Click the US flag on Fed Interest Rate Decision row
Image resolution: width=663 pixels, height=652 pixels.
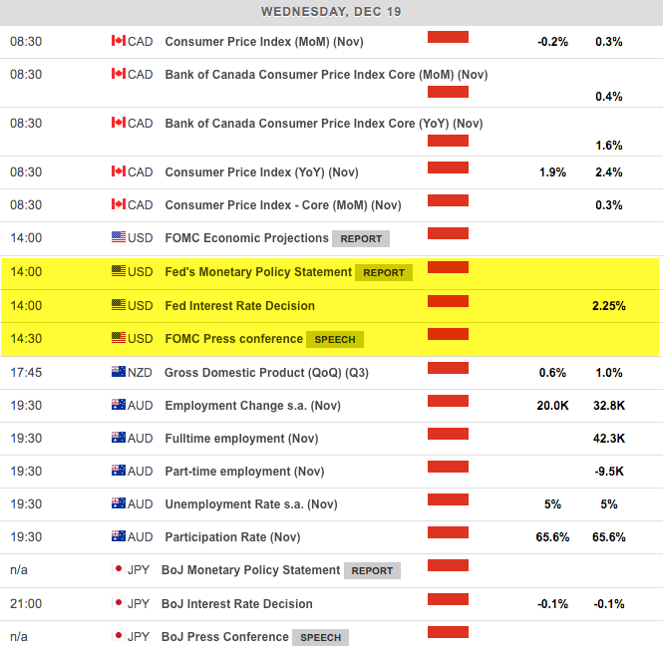[118, 306]
